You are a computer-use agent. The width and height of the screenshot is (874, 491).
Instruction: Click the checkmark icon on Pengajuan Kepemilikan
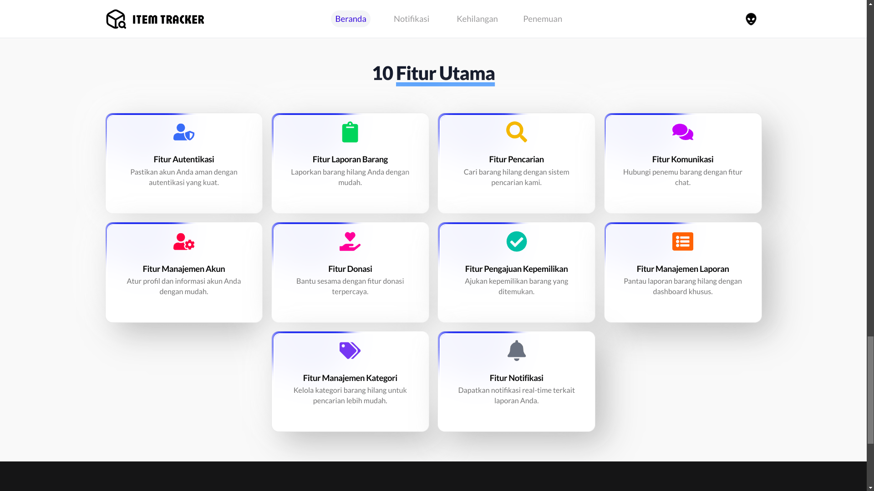(x=516, y=241)
